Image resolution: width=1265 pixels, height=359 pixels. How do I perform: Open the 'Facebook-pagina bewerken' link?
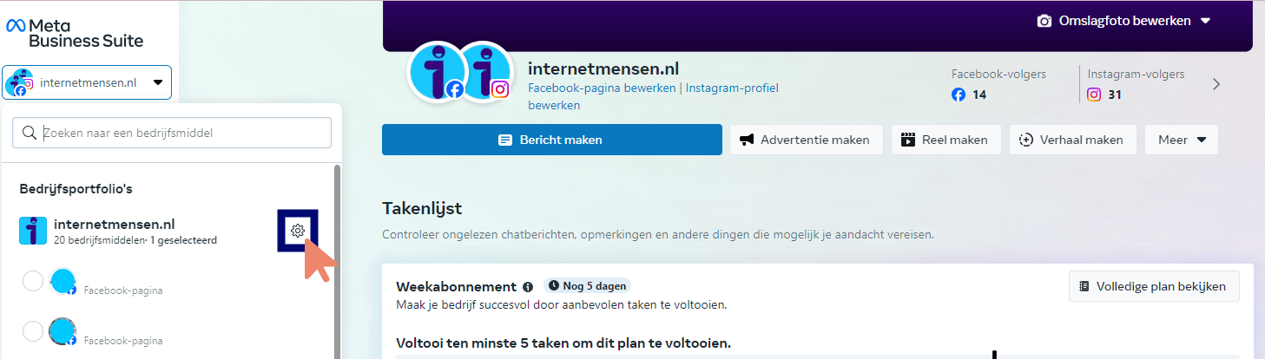pyautogui.click(x=603, y=88)
